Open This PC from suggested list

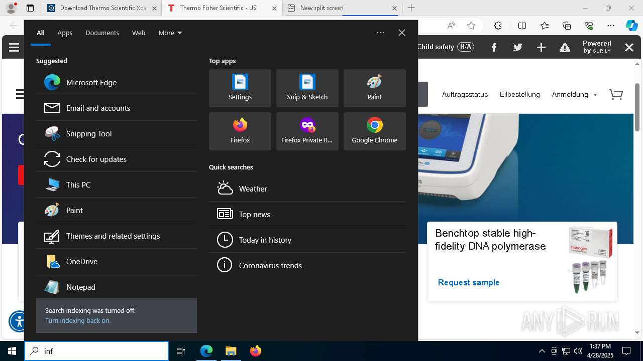(117, 185)
